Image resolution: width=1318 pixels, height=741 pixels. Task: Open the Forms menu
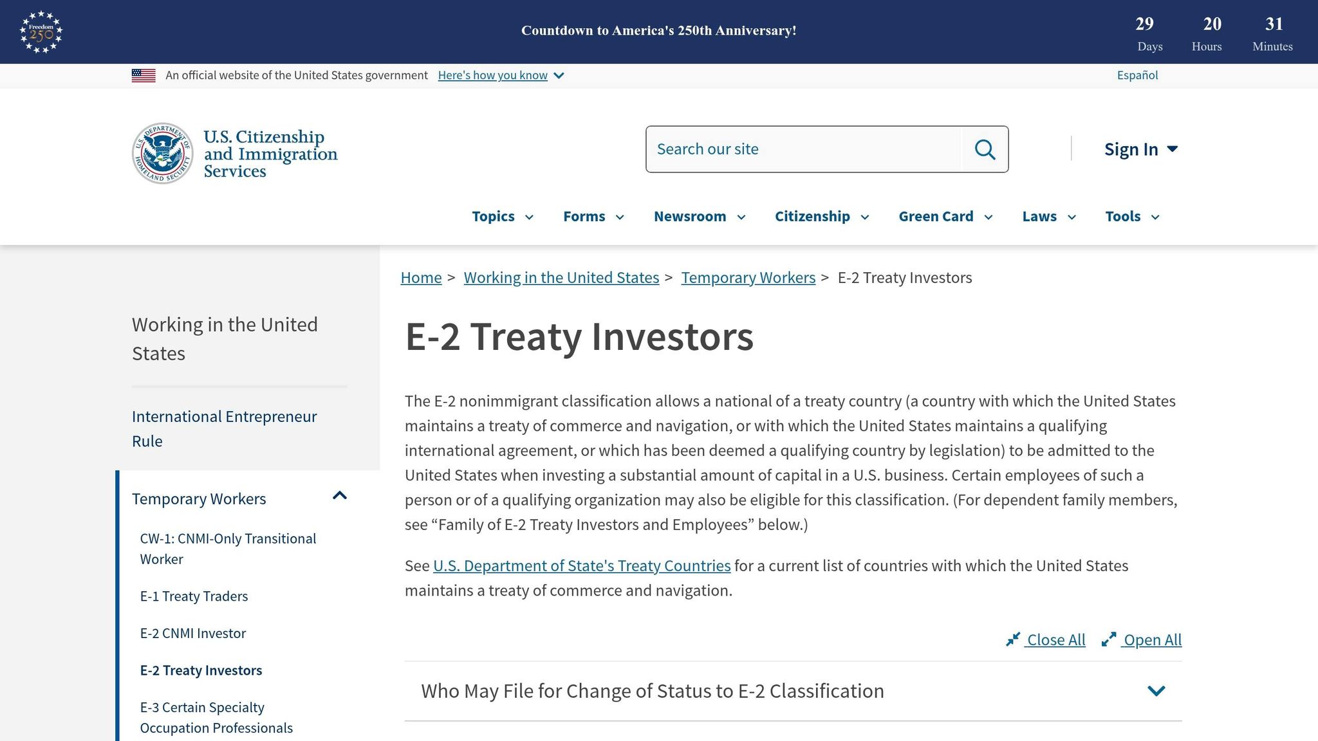click(x=593, y=216)
